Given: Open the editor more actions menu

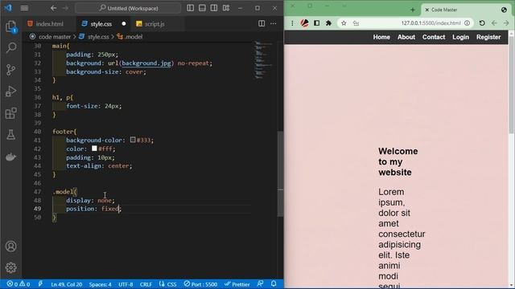Looking at the screenshot, I should click(x=274, y=23).
